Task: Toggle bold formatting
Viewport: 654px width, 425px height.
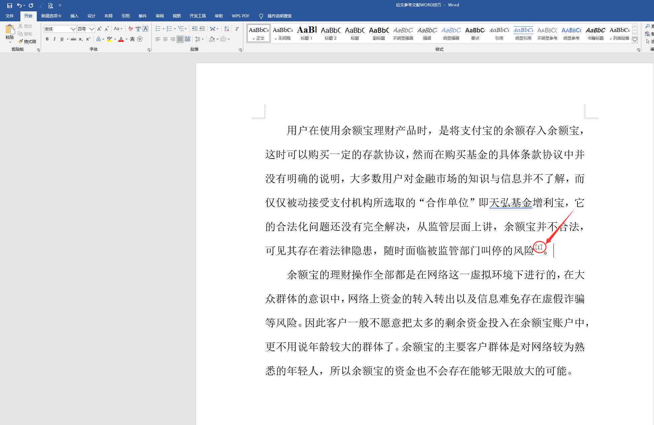Action: (47, 39)
